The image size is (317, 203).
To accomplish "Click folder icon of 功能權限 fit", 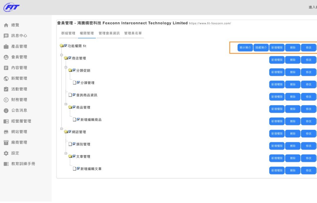I will 62,46.
